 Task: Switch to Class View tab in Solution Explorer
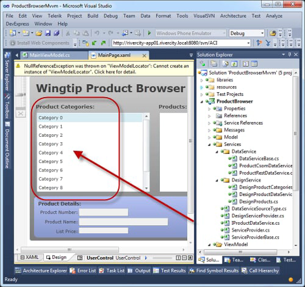[260, 260]
